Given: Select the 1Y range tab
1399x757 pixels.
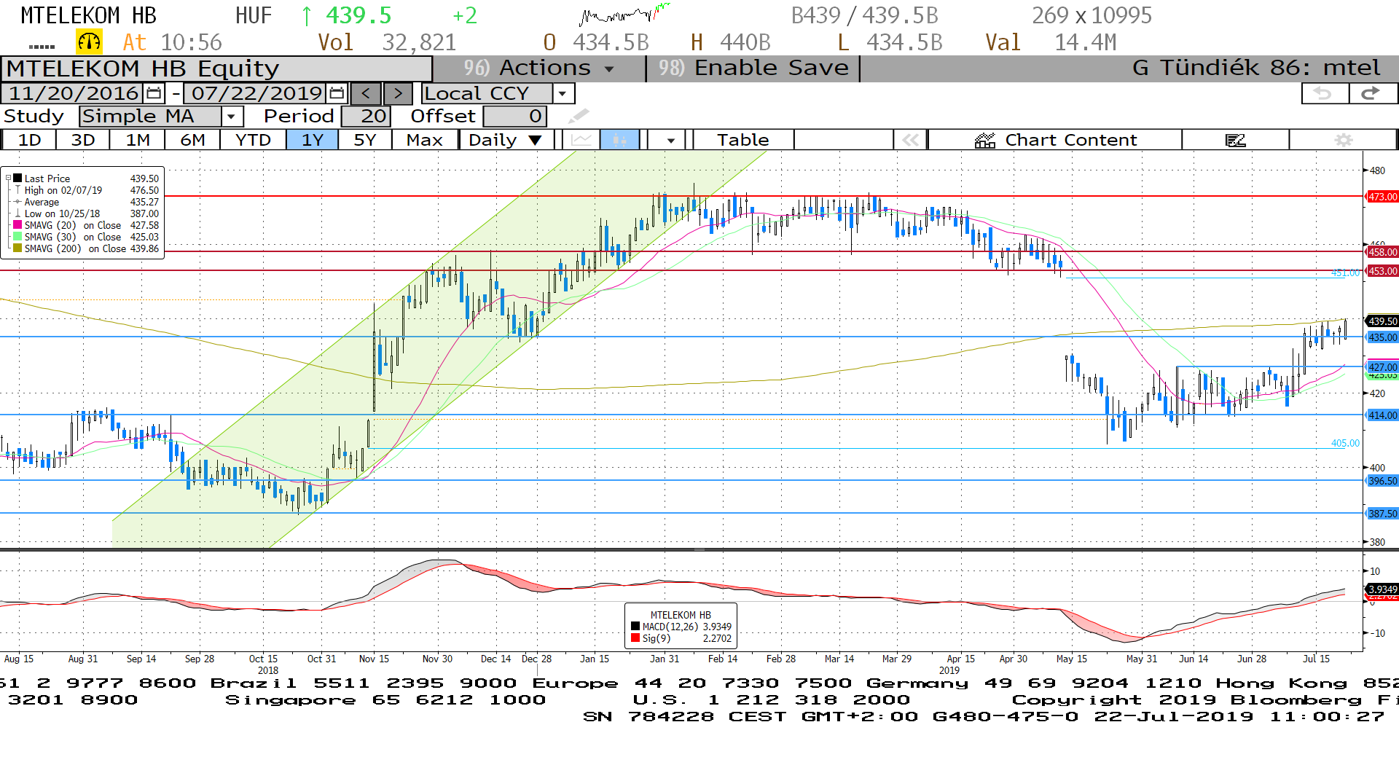Looking at the screenshot, I should (313, 139).
